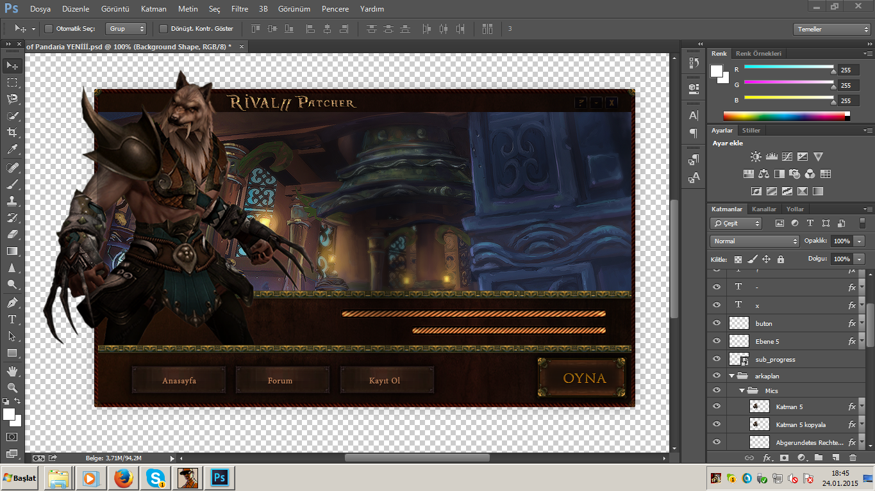
Task: Toggle the lock transparent pixels button
Action: (x=738, y=259)
